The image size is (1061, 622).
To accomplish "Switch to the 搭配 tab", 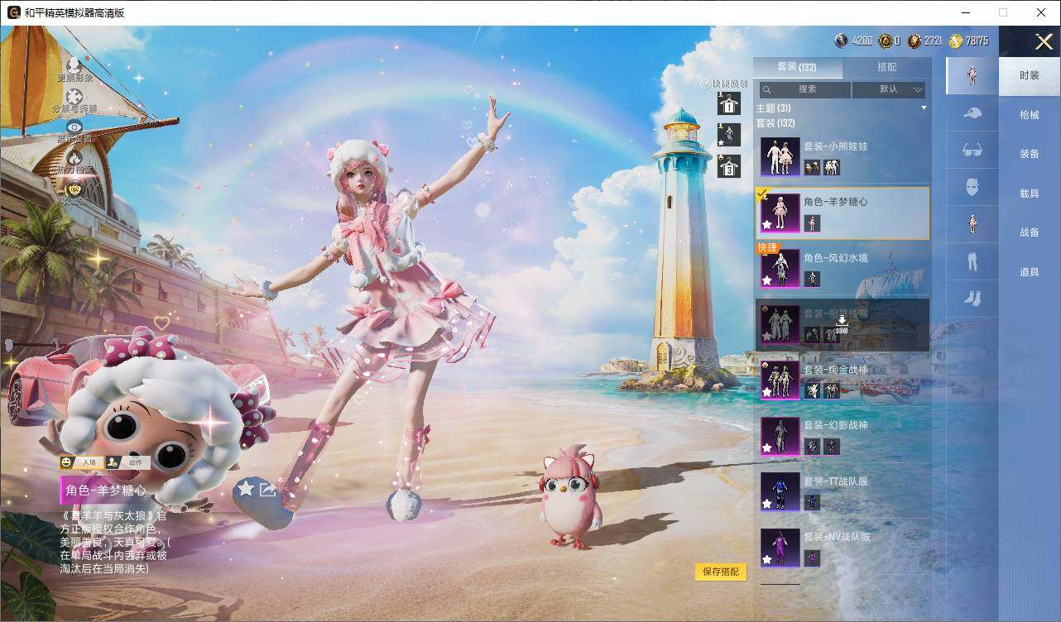I will pos(887,67).
